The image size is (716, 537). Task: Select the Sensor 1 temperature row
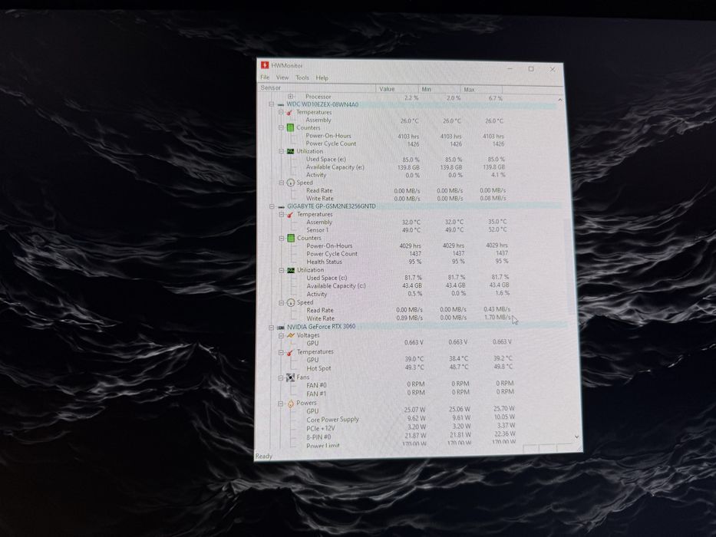pyautogui.click(x=407, y=230)
